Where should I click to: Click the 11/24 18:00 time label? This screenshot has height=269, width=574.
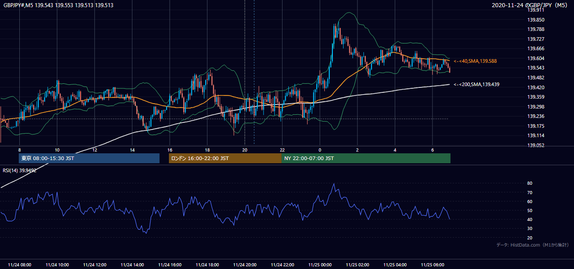click(207, 265)
